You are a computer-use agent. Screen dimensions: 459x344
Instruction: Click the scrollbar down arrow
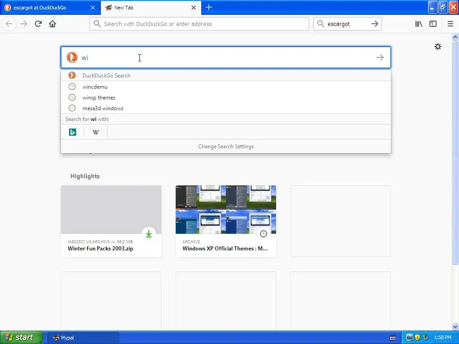click(455, 327)
